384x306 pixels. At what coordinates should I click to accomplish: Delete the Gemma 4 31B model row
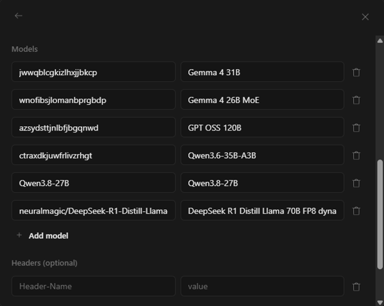(x=356, y=72)
